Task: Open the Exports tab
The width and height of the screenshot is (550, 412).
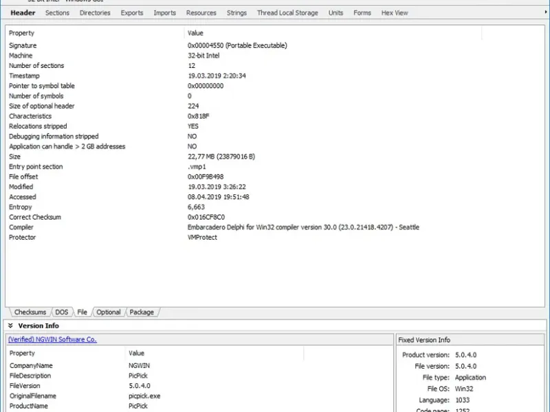Action: click(x=132, y=13)
